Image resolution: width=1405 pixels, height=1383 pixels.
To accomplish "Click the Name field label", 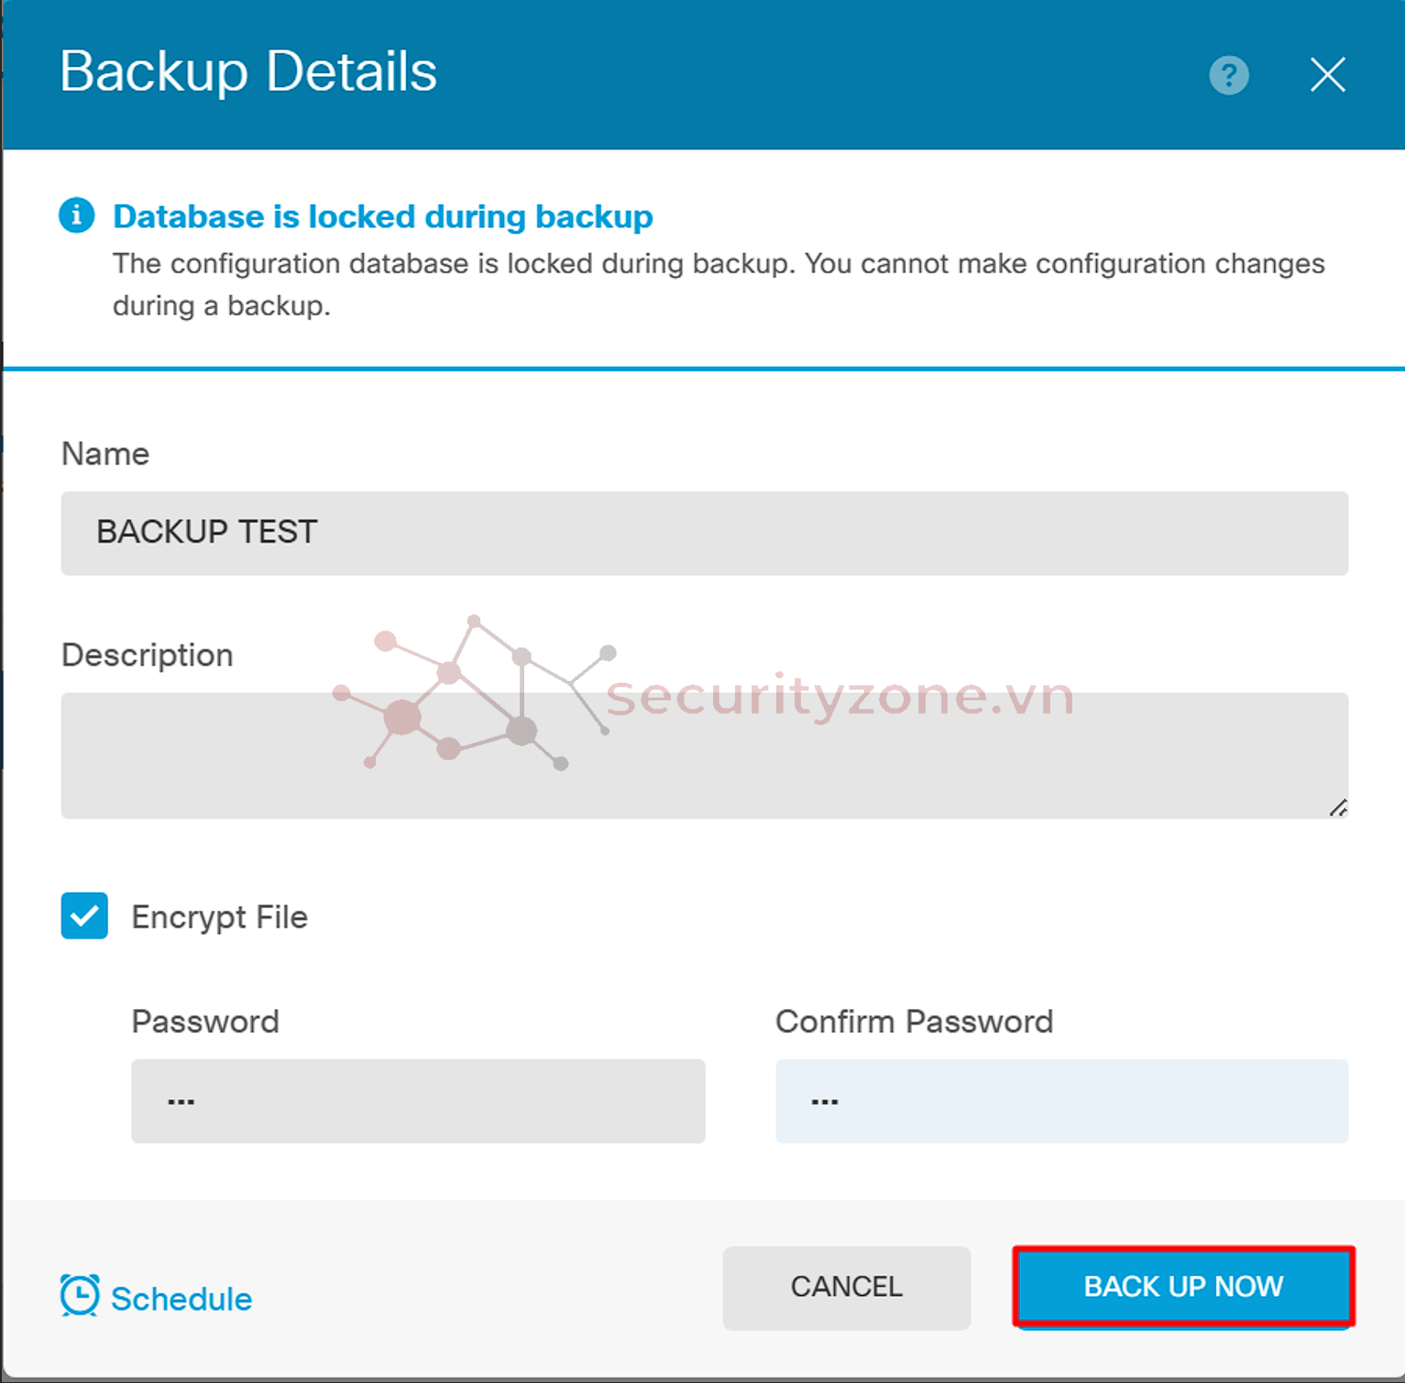I will click(105, 454).
